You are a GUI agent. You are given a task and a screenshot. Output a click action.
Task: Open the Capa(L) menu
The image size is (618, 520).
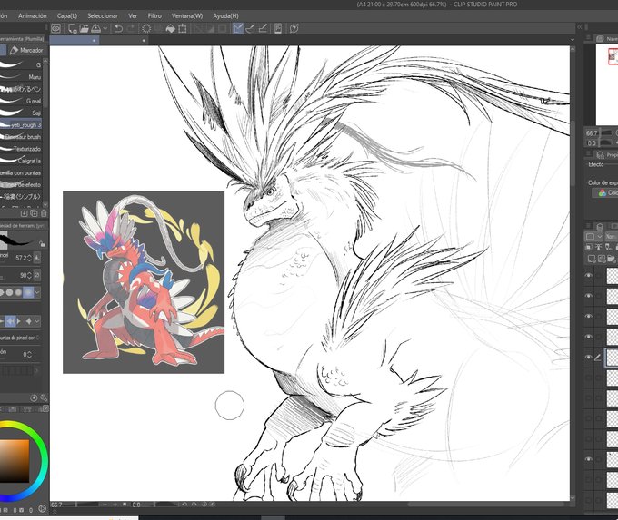tap(67, 16)
